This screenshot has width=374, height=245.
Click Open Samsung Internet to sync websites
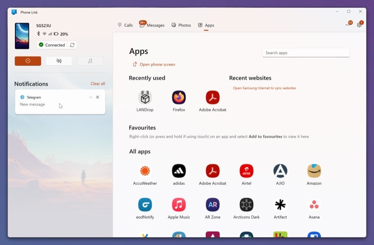pos(264,88)
